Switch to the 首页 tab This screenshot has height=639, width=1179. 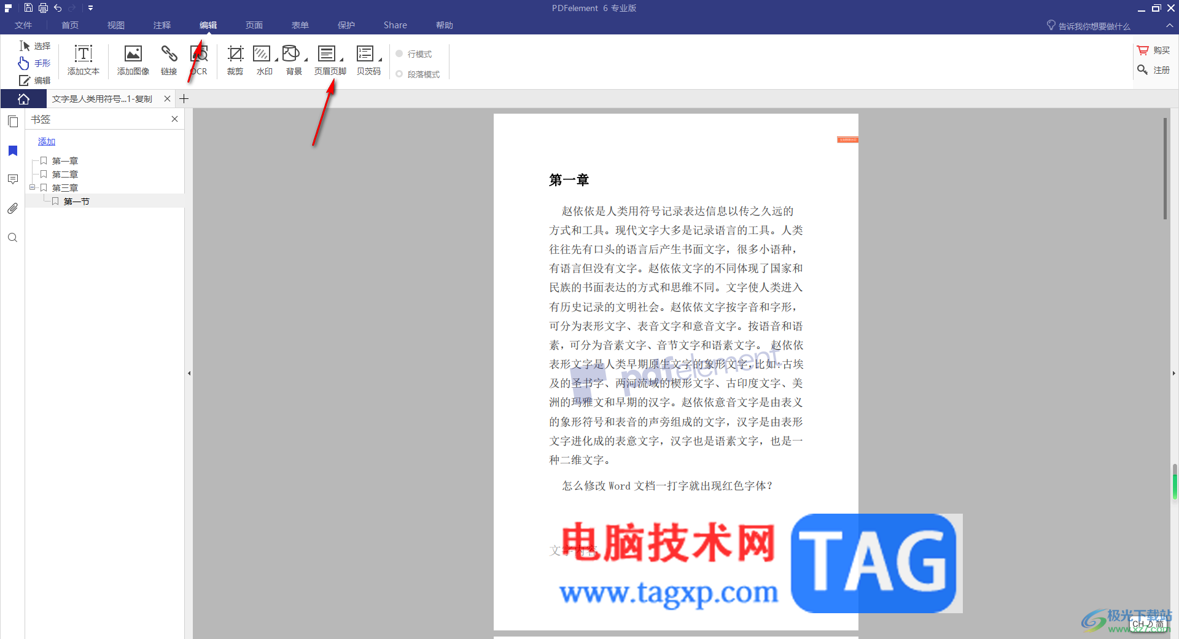pos(70,25)
